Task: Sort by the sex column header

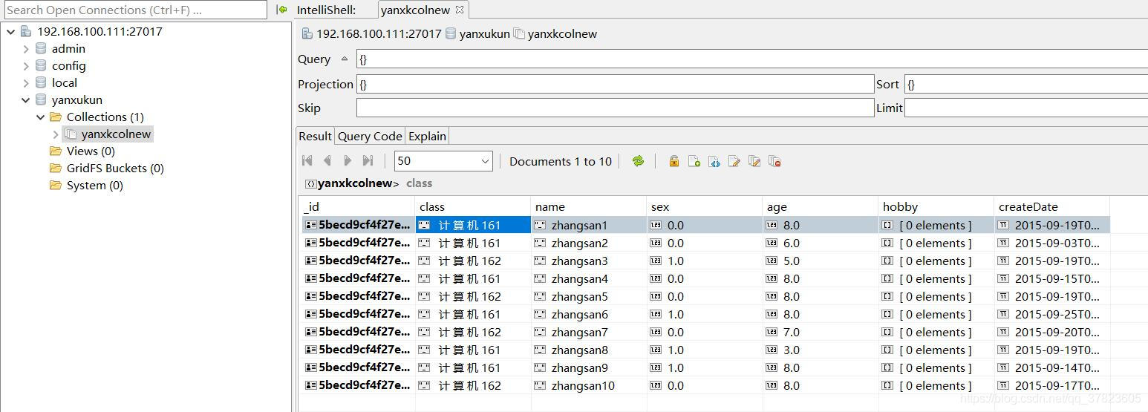Action: point(705,206)
